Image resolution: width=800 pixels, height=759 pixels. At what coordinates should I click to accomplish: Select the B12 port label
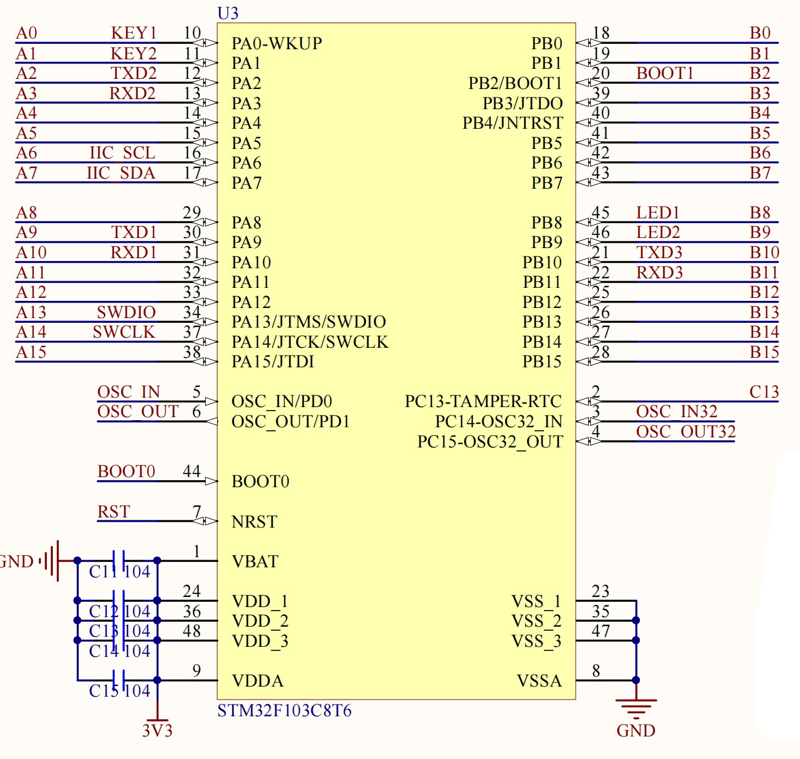click(764, 292)
